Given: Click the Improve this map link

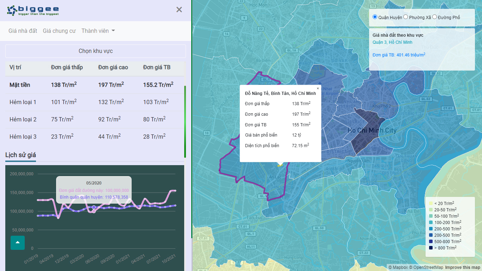Looking at the screenshot, I should (463, 267).
